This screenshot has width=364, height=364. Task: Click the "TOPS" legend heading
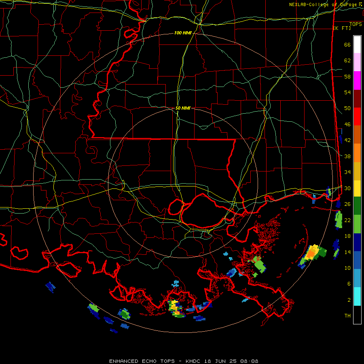coord(356,24)
